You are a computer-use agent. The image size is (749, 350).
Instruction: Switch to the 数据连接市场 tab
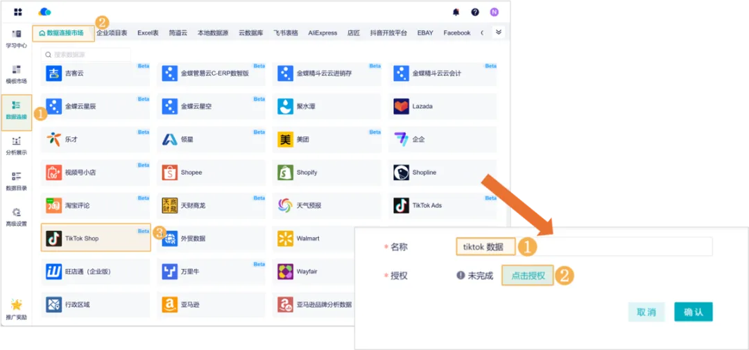(x=63, y=33)
